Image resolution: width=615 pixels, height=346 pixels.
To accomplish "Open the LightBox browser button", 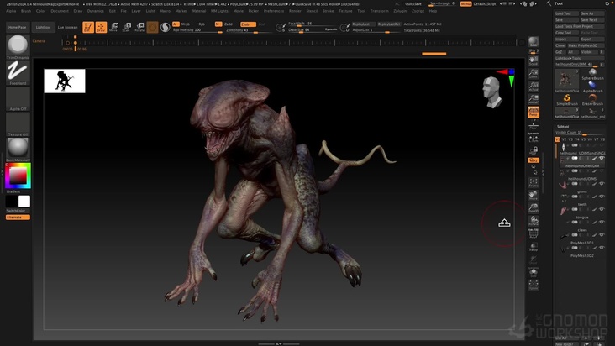I will tap(43, 28).
